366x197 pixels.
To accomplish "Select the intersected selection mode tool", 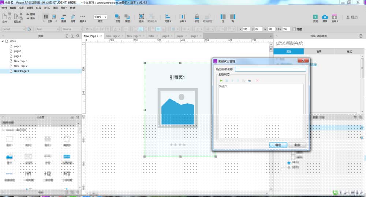I will pyautogui.click(x=46, y=16).
